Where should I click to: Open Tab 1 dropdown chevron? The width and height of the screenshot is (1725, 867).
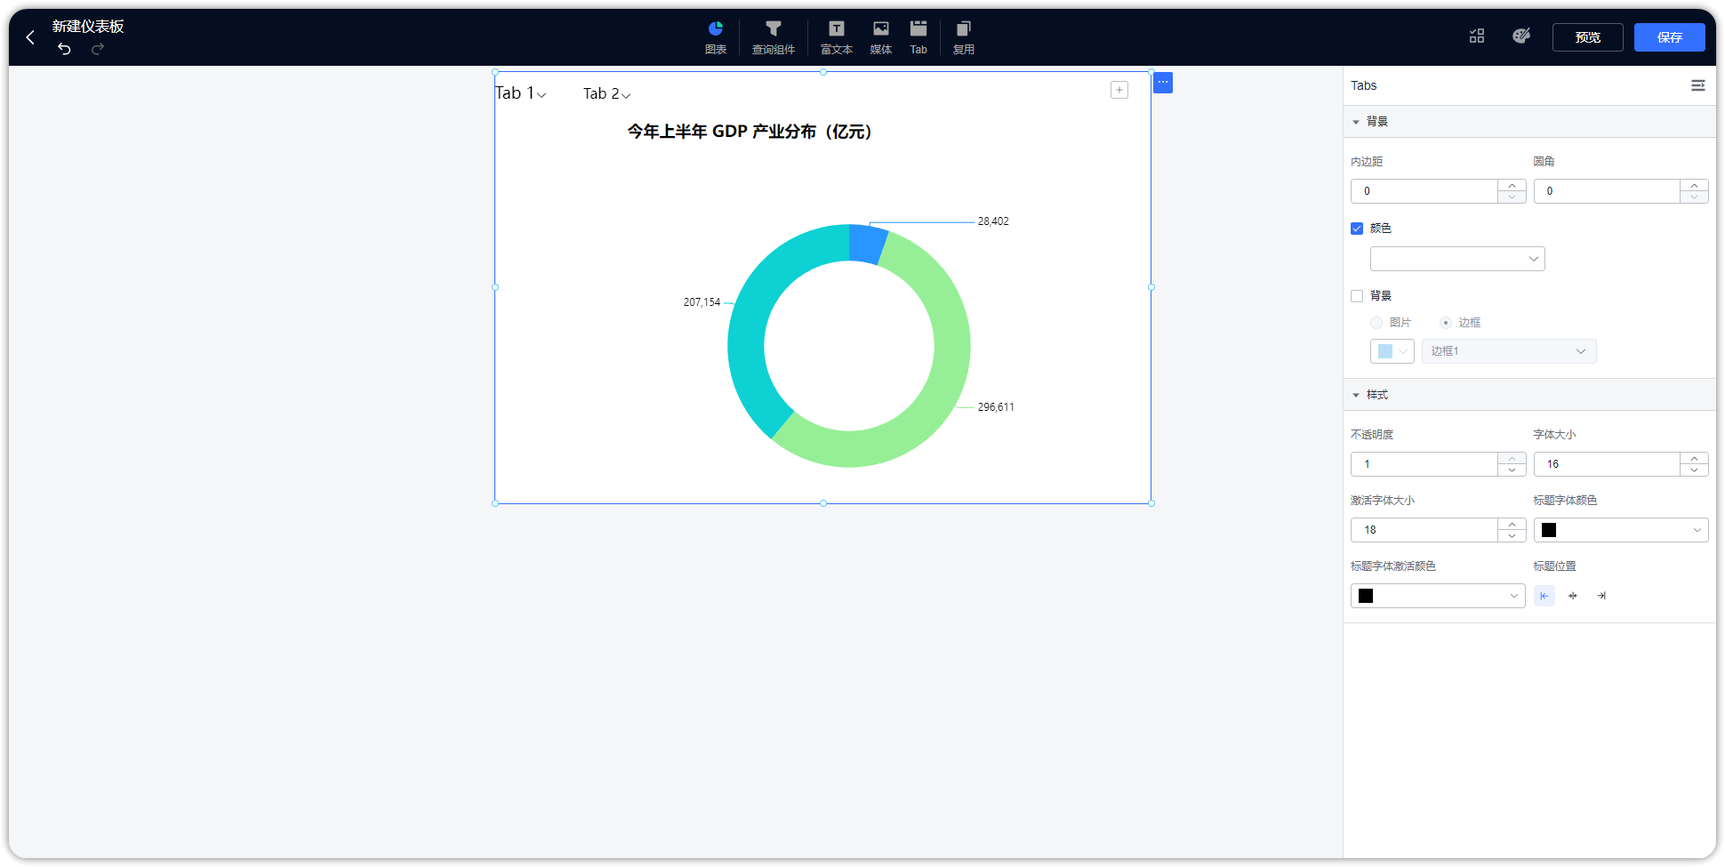542,95
